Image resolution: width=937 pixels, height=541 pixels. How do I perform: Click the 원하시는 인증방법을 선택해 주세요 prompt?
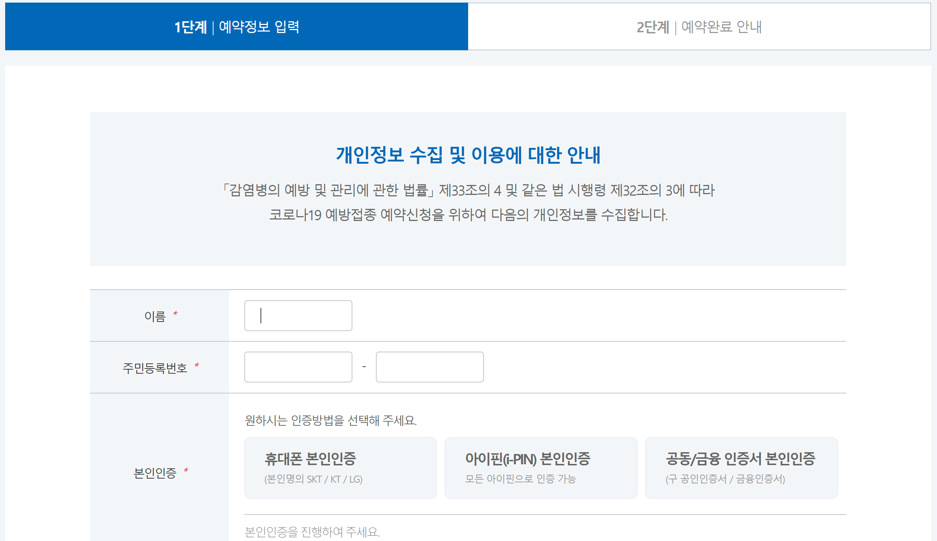pyautogui.click(x=331, y=420)
